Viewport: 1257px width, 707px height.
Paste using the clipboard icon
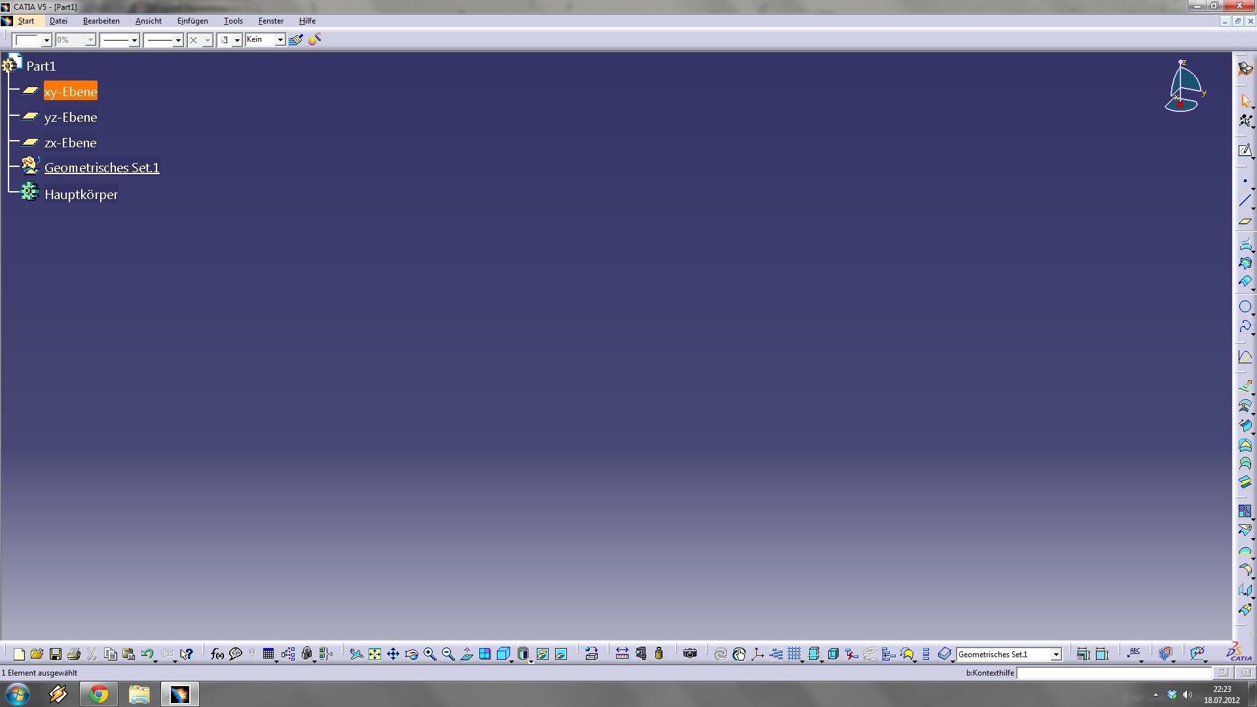pos(129,654)
